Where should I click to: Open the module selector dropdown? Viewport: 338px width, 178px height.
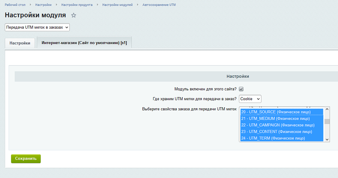pos(37,27)
